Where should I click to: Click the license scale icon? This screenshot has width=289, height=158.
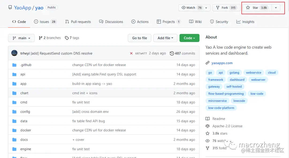pos(208,126)
